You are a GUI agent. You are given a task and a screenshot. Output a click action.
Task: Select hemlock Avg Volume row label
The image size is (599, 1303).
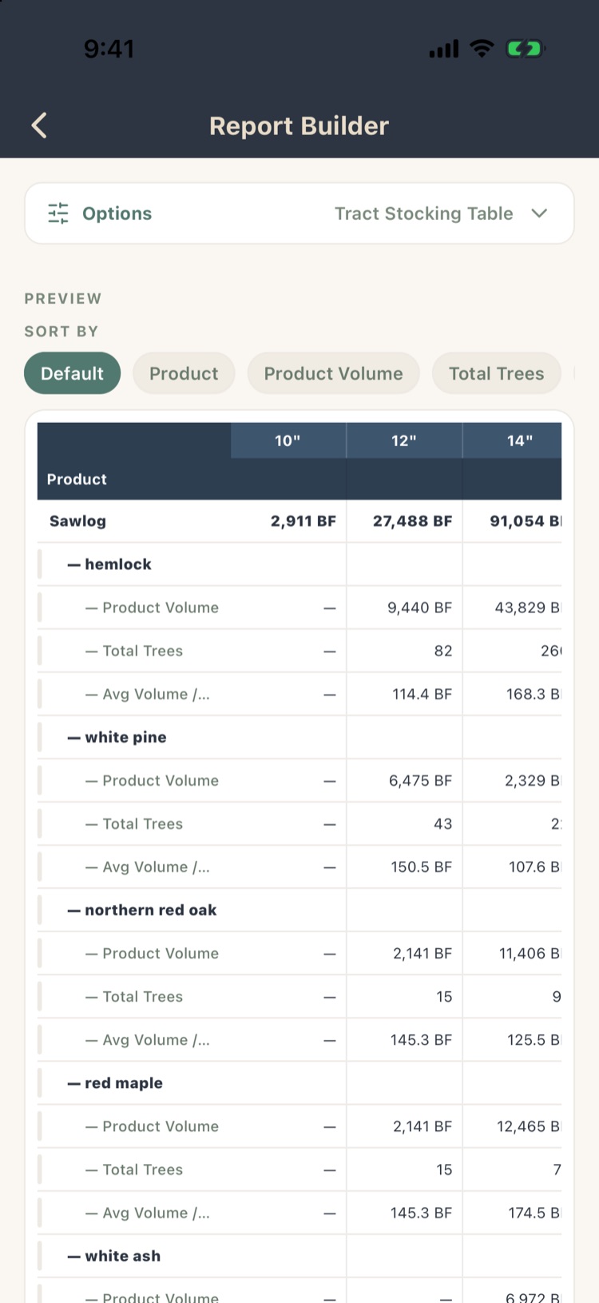(x=147, y=694)
